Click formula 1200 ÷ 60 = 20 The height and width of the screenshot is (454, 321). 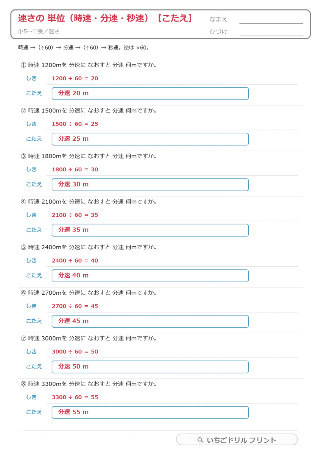click(75, 78)
